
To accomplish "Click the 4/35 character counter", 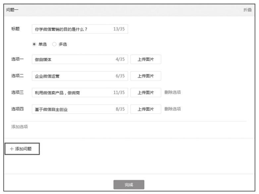I will tap(120, 59).
